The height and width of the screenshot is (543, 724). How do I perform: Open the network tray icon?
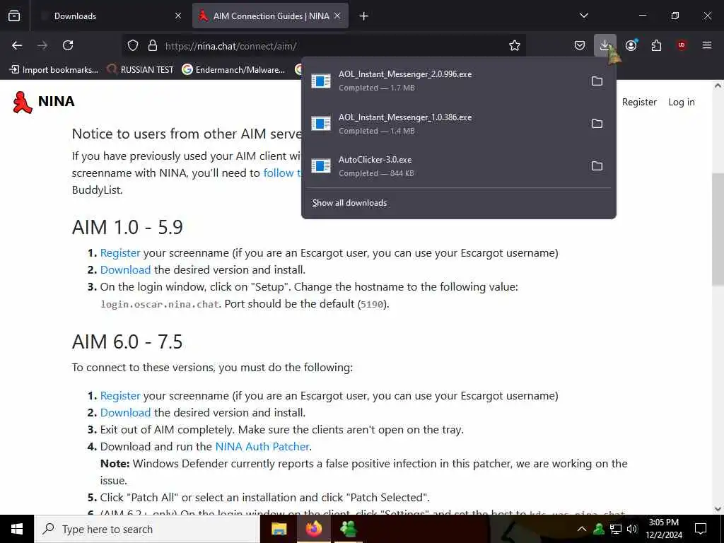click(616, 529)
